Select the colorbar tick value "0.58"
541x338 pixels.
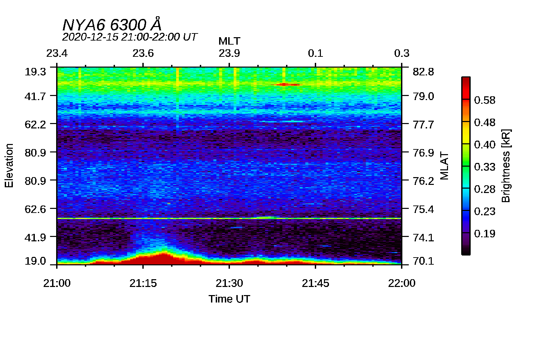point(485,100)
